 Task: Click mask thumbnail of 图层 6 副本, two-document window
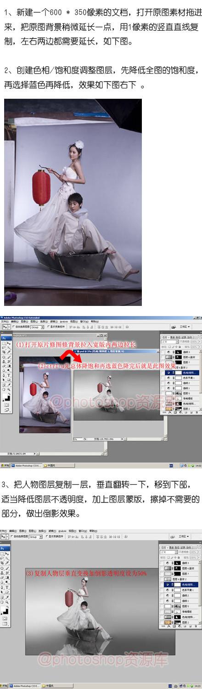[179, 357]
